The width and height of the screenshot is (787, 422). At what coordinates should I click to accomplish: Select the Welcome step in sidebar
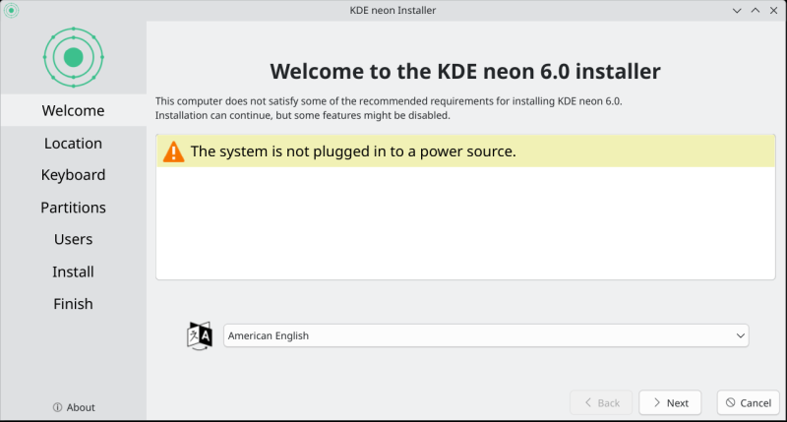(x=73, y=110)
